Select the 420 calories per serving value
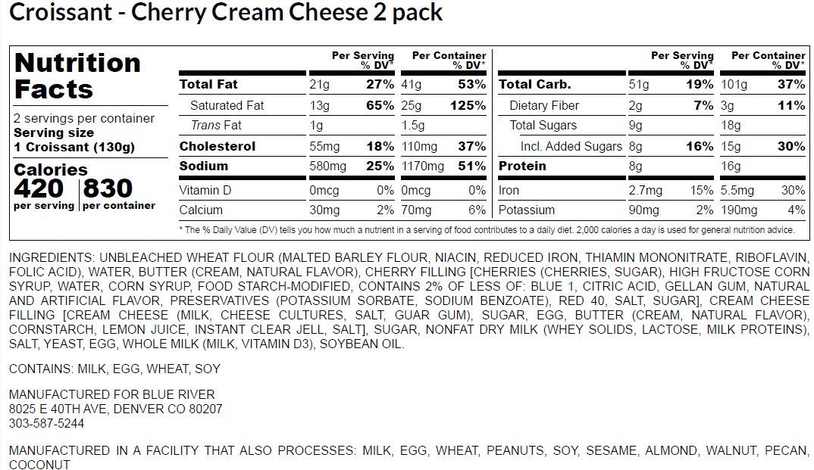Viewport: 814px width, 470px height. pyautogui.click(x=43, y=188)
